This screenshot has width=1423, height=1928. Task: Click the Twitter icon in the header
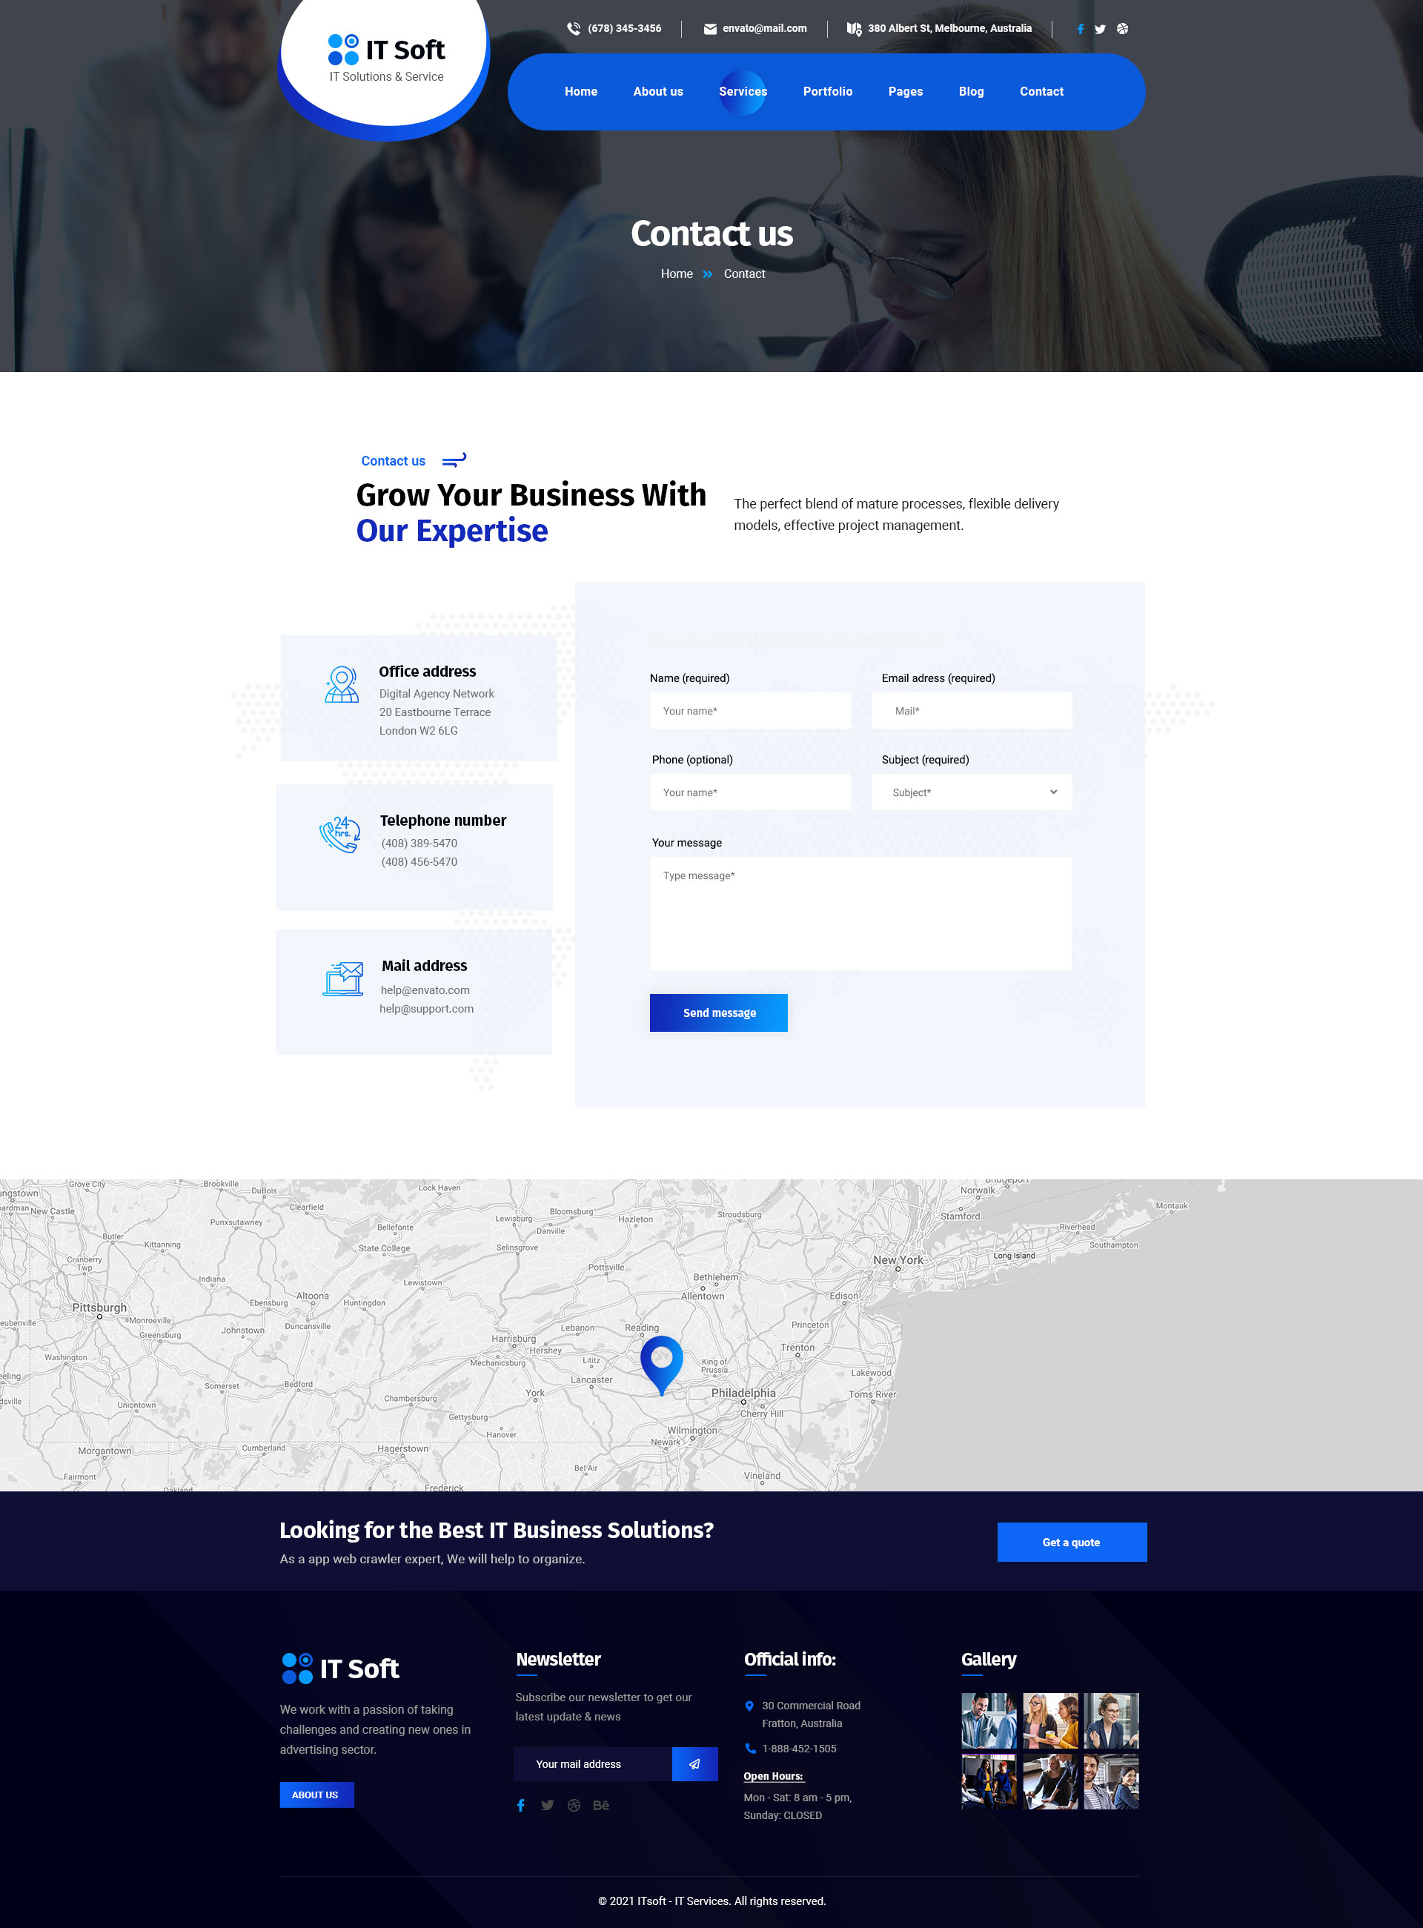tap(1100, 28)
